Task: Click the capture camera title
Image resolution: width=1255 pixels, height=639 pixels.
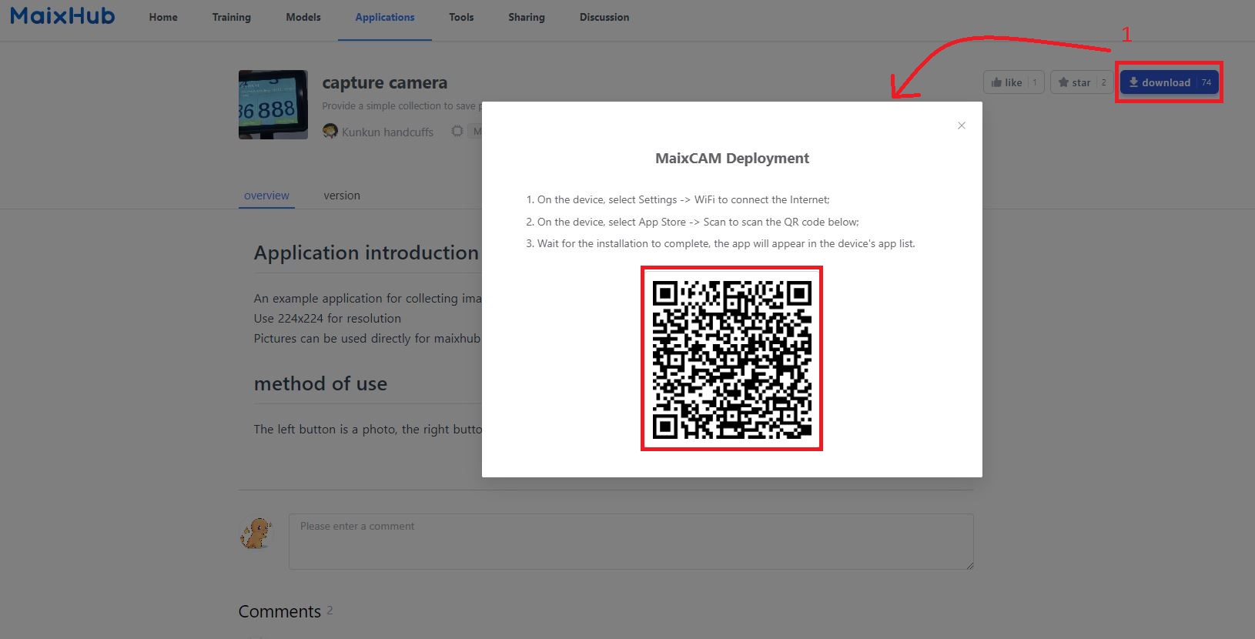Action: pos(384,82)
